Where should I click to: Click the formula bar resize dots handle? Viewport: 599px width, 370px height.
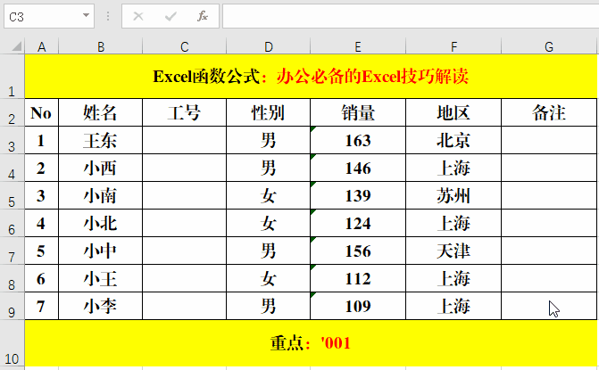tap(108, 16)
